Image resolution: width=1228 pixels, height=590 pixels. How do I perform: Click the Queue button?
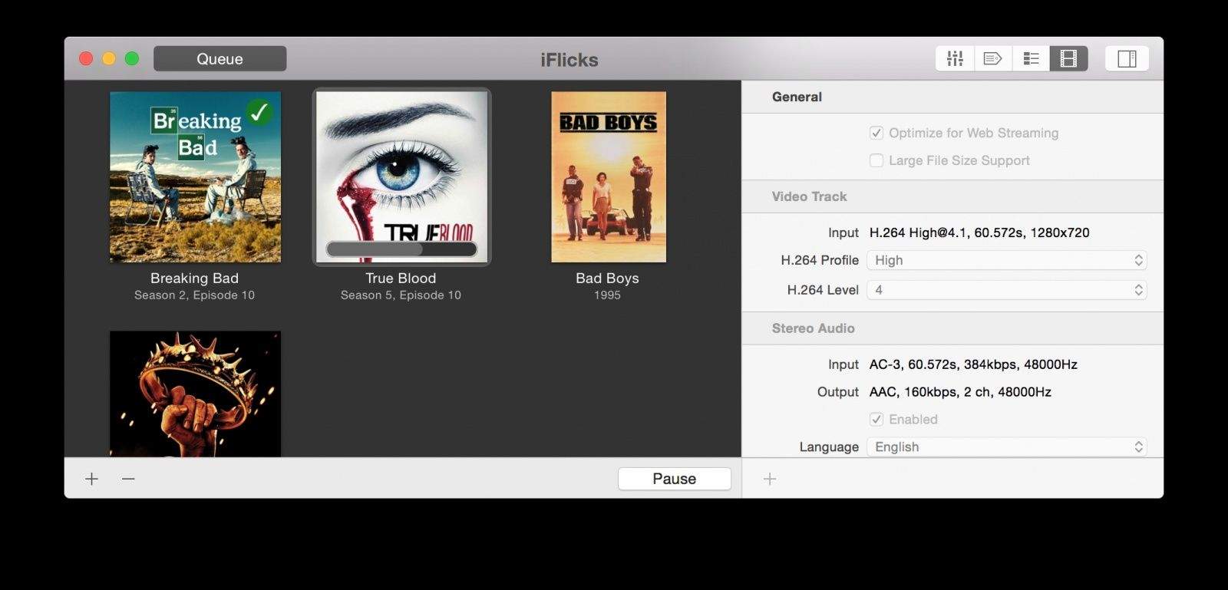220,58
